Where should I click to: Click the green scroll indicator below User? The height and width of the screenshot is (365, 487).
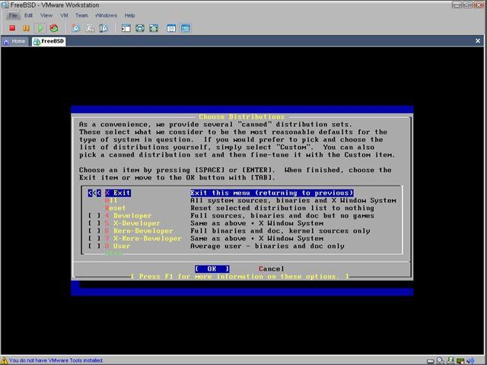pyautogui.click(x=113, y=253)
